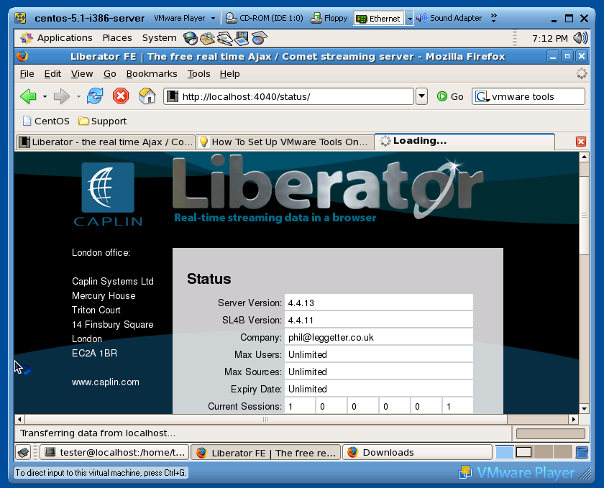Open the Help menu
Viewport: 604px width, 488px height.
[229, 73]
